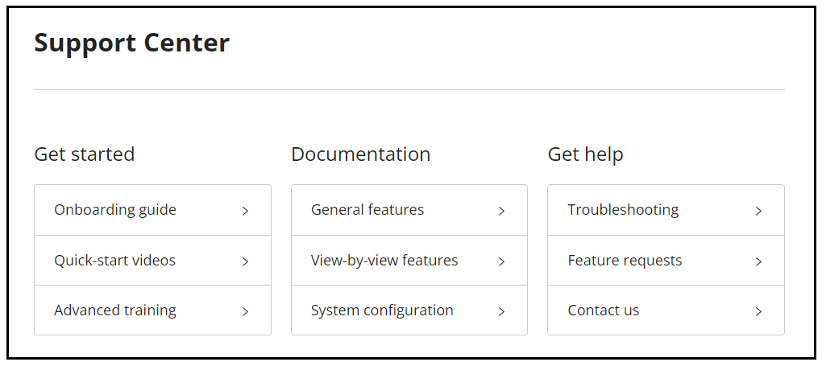Click the Support Center page title
This screenshot has width=822, height=366.
(131, 43)
